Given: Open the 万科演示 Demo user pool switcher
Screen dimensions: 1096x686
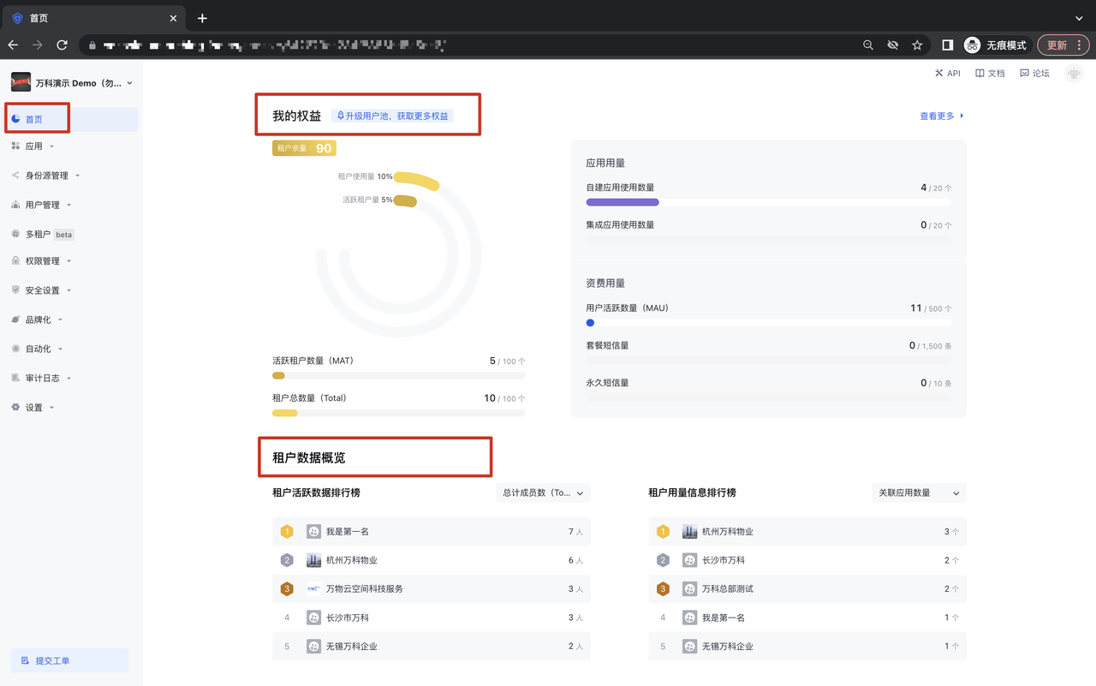Looking at the screenshot, I should tap(73, 83).
